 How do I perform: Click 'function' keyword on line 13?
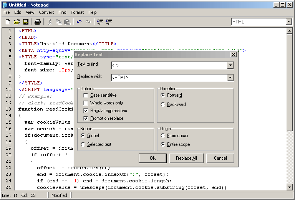tap(31, 109)
